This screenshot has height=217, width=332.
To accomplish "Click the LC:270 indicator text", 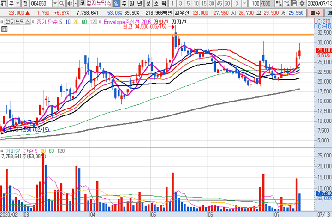I will [x=323, y=22].
